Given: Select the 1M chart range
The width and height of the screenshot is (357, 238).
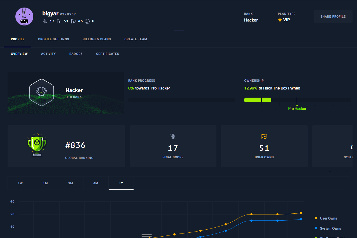Looking at the screenshot, I should coord(45,183).
